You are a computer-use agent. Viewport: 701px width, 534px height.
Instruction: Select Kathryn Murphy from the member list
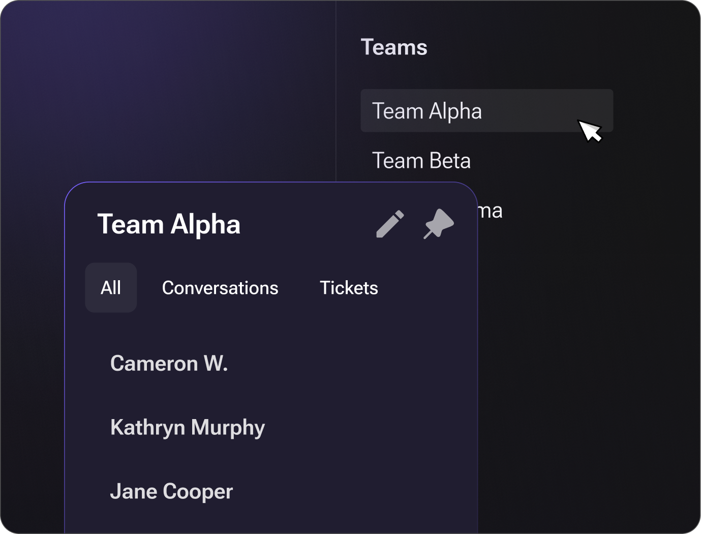188,428
